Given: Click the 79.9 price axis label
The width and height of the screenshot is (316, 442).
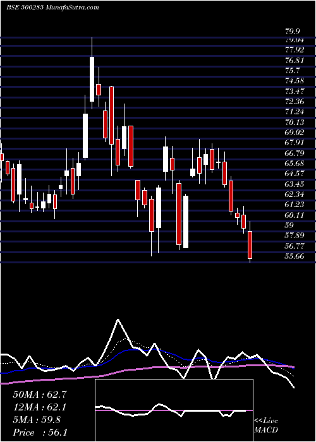Looking at the screenshot, I should 293,32.
